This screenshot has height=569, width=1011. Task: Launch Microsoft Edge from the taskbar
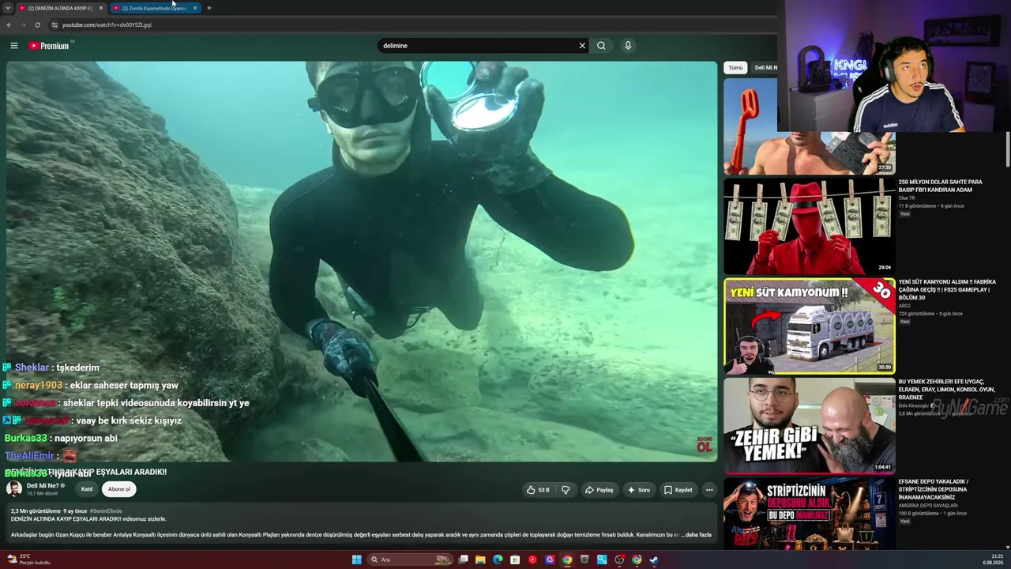tap(498, 560)
